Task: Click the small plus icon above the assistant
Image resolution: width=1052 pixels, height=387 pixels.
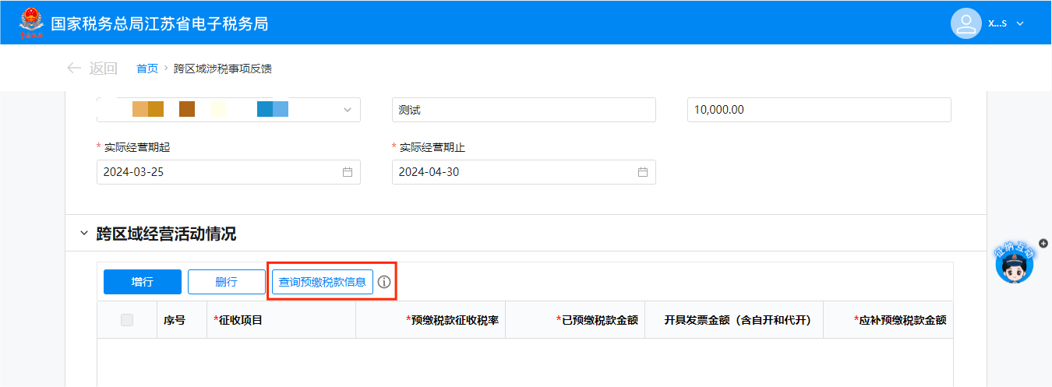Action: (x=1043, y=243)
